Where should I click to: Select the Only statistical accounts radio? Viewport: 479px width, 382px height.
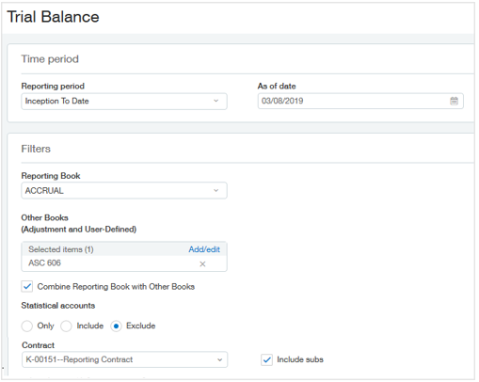pos(27,326)
